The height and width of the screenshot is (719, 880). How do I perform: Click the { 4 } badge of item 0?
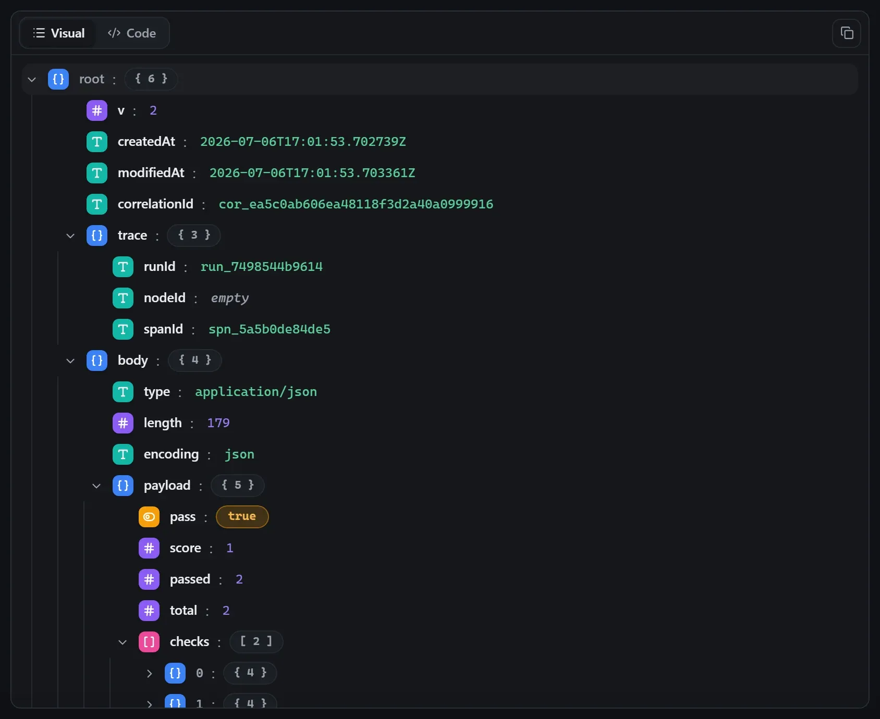pos(250,673)
